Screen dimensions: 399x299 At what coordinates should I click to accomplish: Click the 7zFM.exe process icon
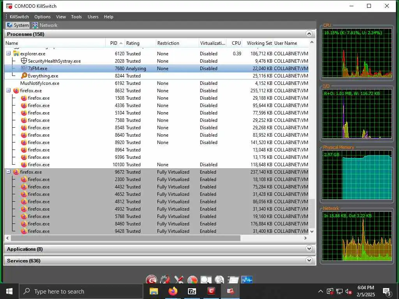tap(24, 69)
